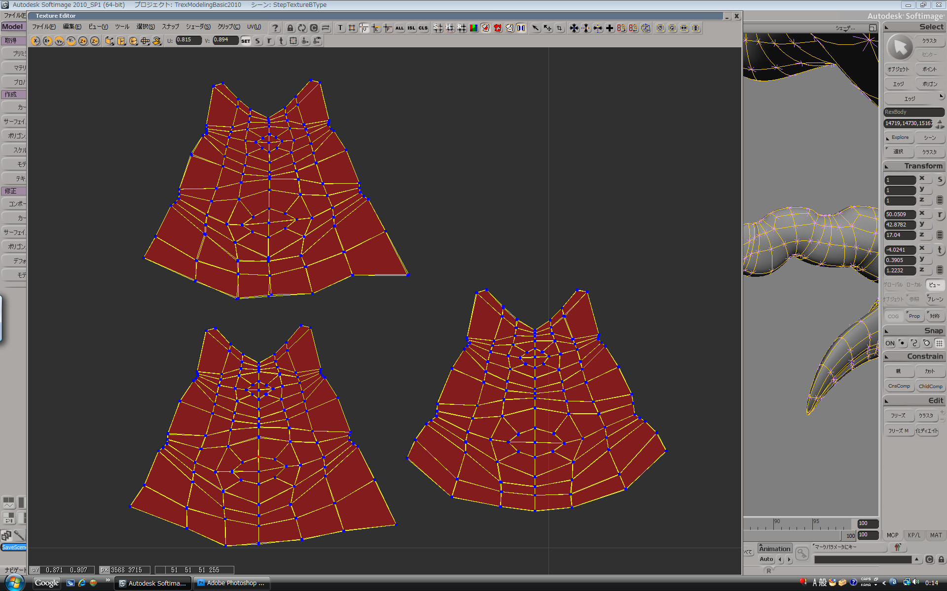Click the X+ view orientation icon
The height and width of the screenshot is (591, 947).
click(x=46, y=41)
